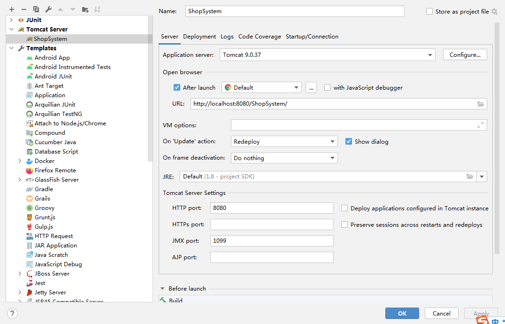This screenshot has width=505, height=324.
Task: Select Database Script template icon
Action: click(30, 152)
